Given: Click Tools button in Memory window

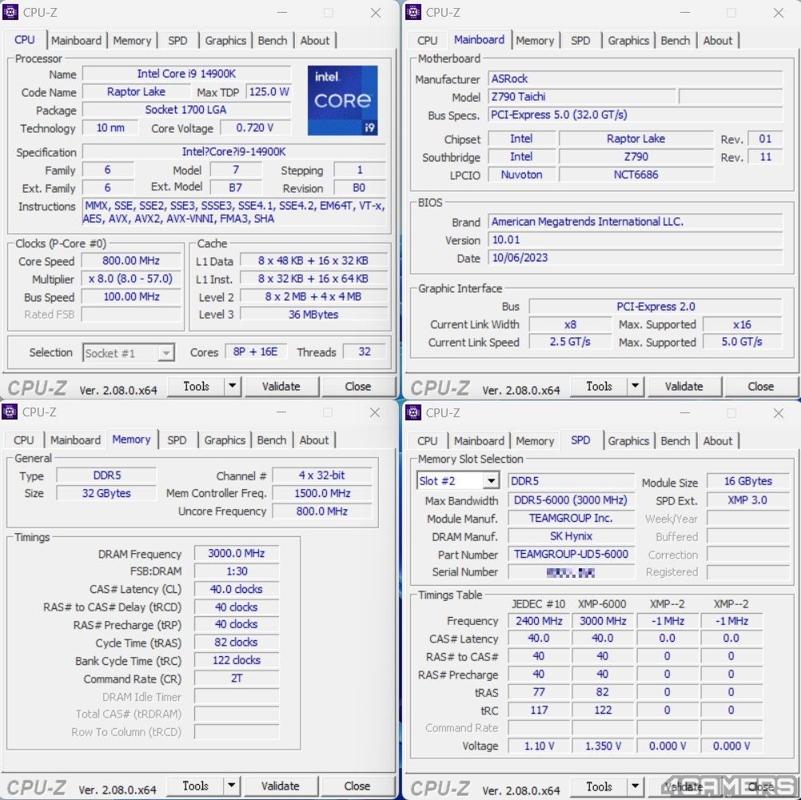Looking at the screenshot, I should pos(196,786).
